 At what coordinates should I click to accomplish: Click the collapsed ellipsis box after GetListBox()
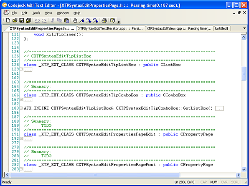pos(219,108)
